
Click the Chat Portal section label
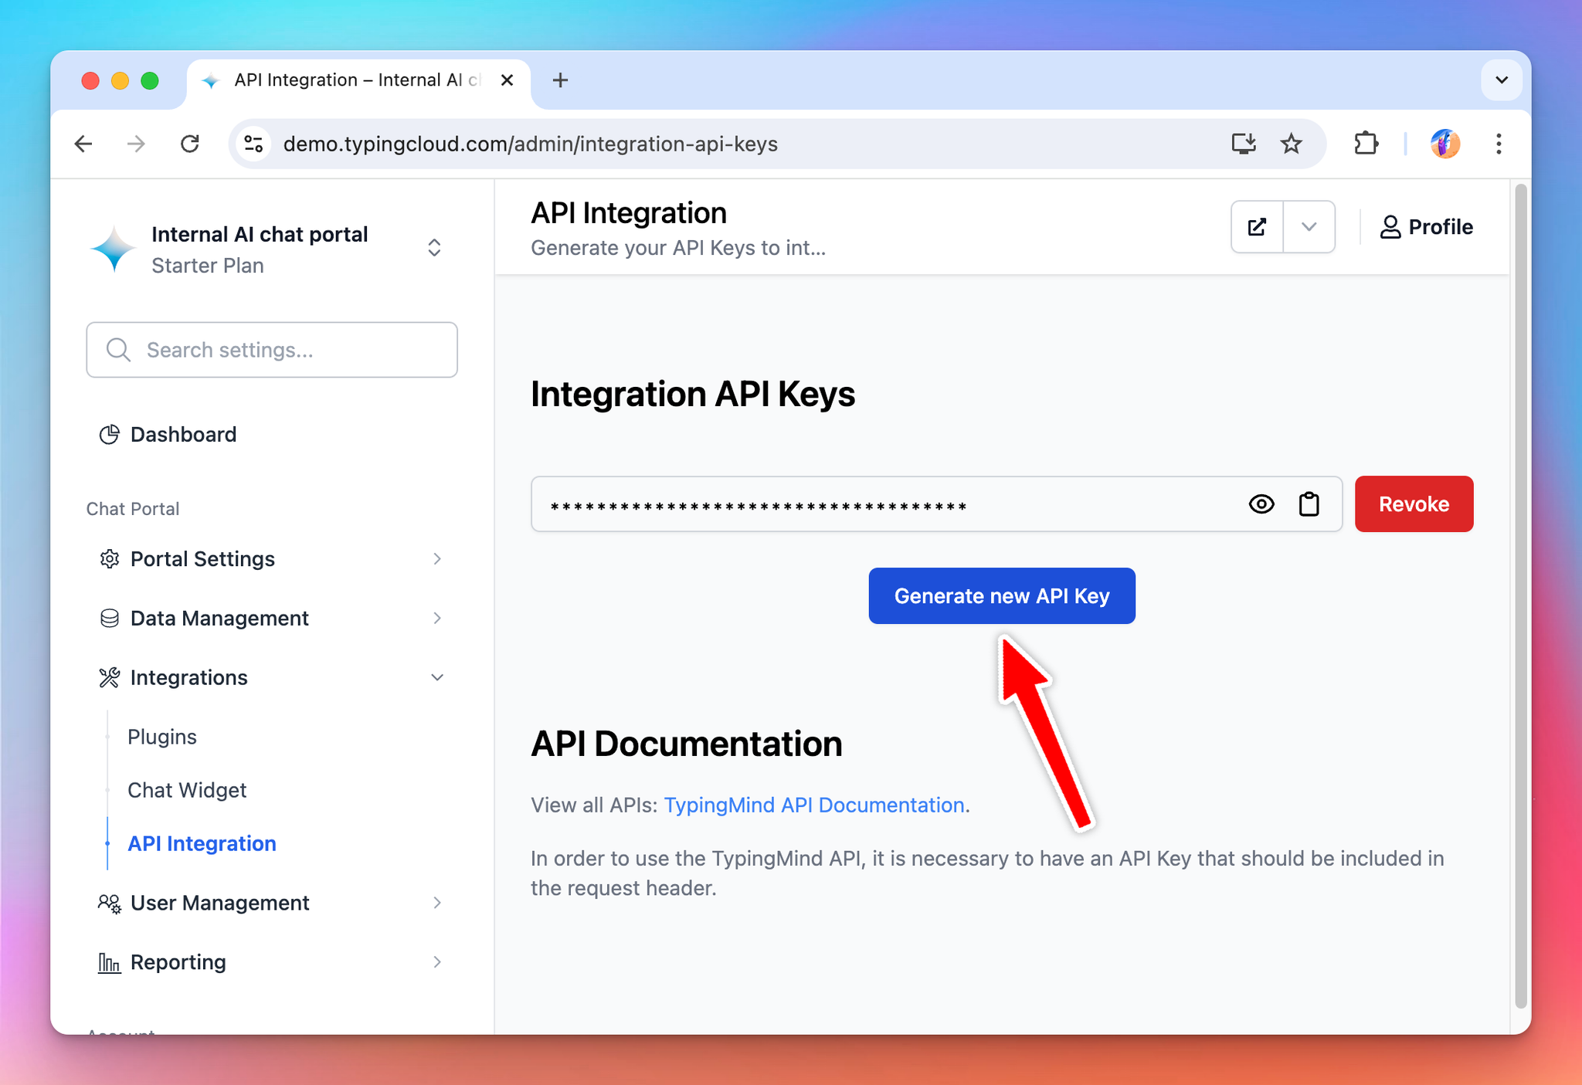coord(133,509)
